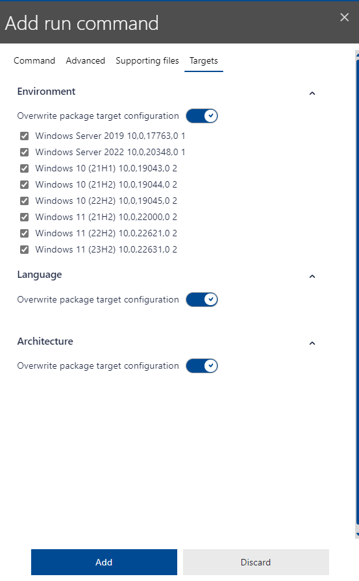Open the Advanced tab
This screenshot has width=359, height=581.
tap(85, 60)
